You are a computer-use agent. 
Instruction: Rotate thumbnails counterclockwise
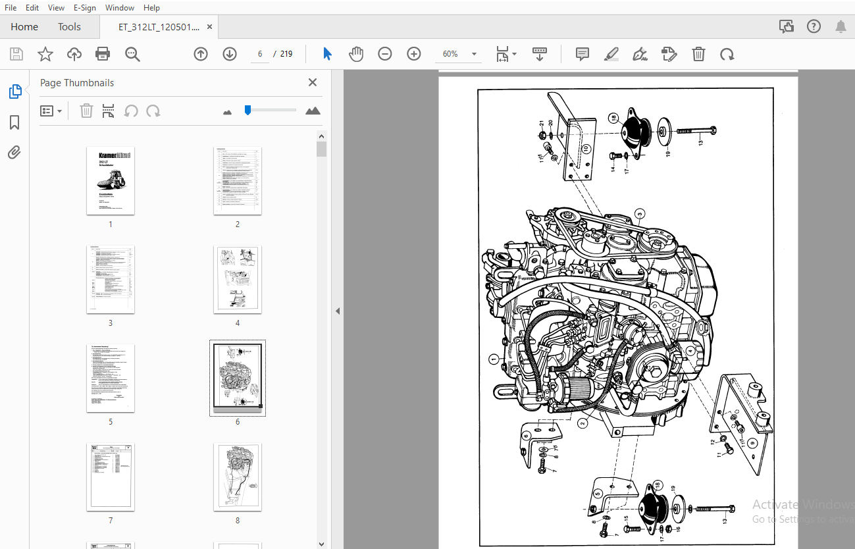131,111
